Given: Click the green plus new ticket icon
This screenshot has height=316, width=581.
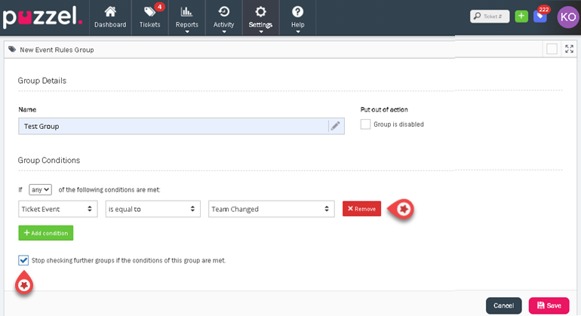Looking at the screenshot, I should [521, 16].
